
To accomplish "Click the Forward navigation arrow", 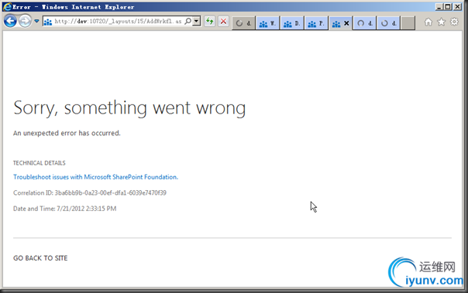I will pyautogui.click(x=25, y=21).
